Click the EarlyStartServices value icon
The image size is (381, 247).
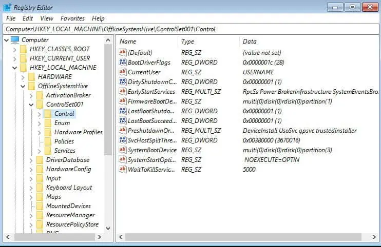123,91
